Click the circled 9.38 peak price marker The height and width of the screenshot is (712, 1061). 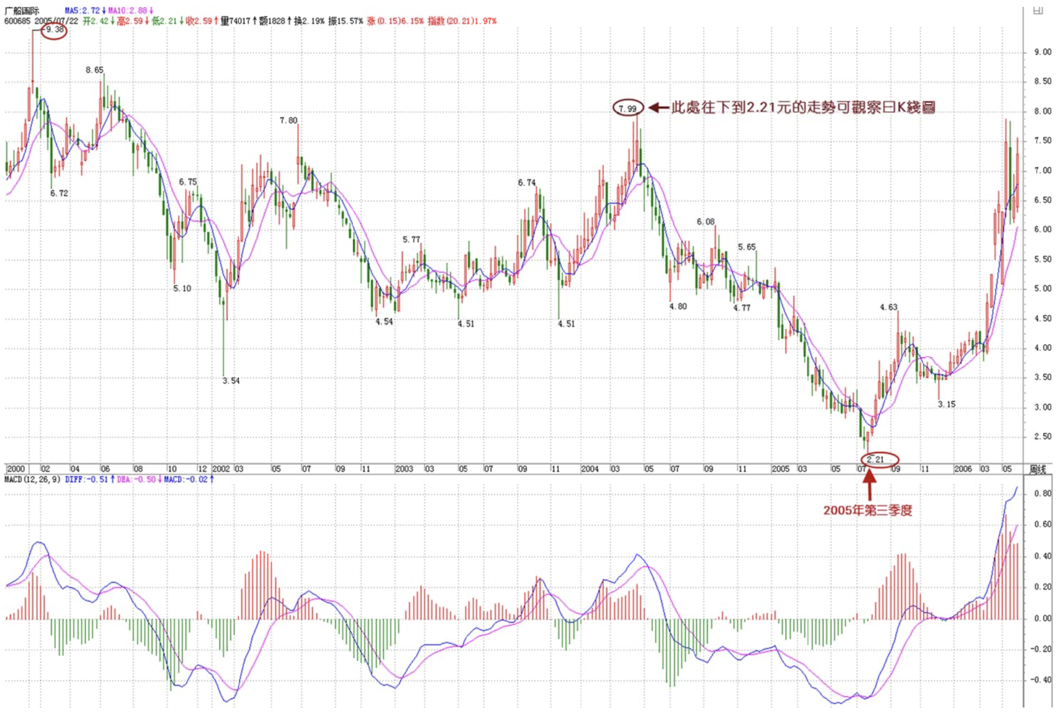[55, 30]
